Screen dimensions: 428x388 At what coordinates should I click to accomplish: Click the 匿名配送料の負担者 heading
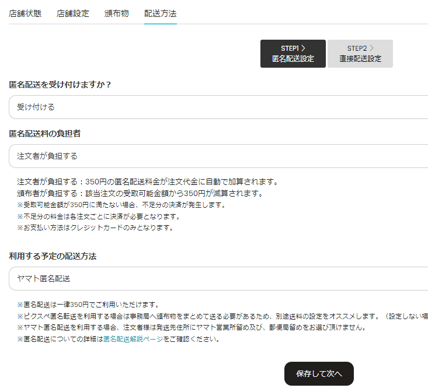coord(45,134)
